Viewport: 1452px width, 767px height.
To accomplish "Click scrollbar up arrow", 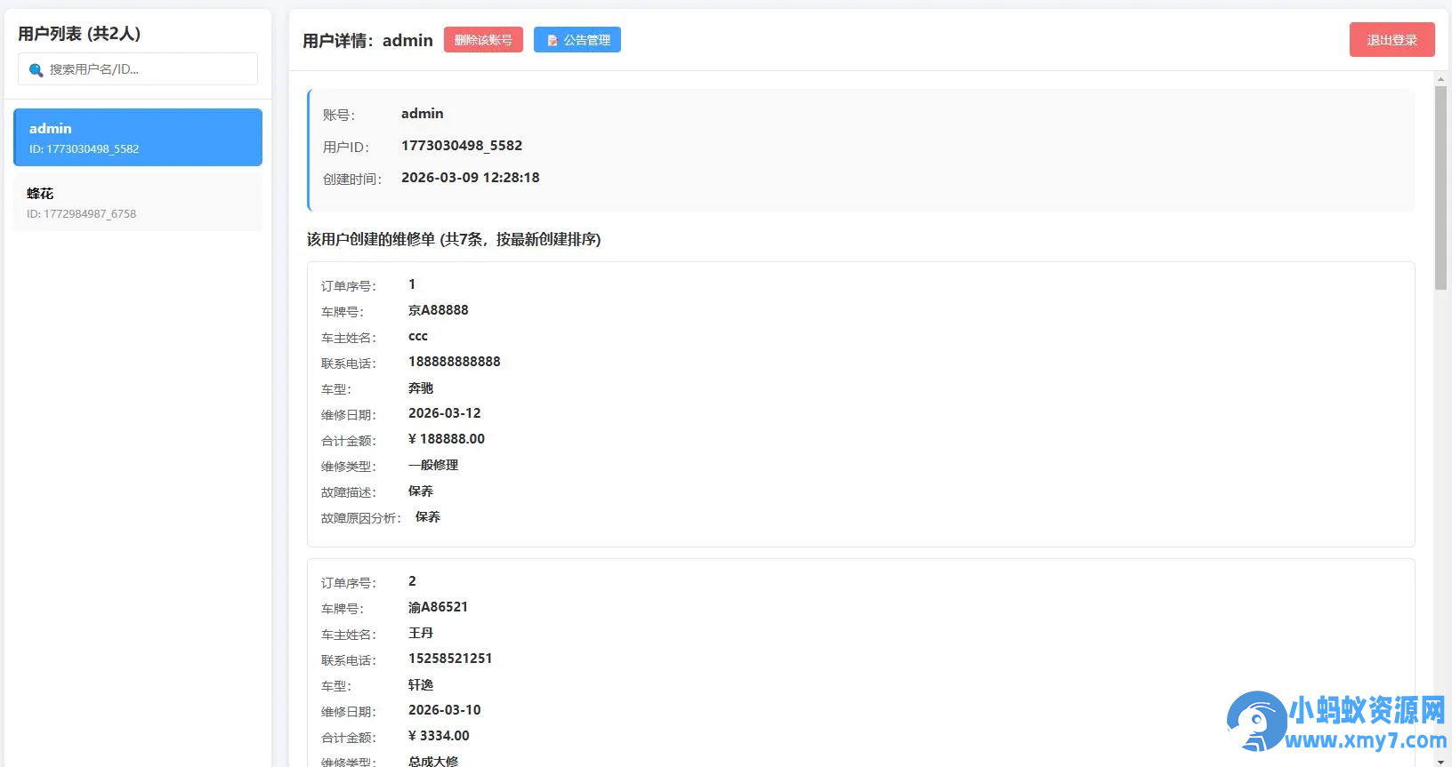I will [1440, 79].
